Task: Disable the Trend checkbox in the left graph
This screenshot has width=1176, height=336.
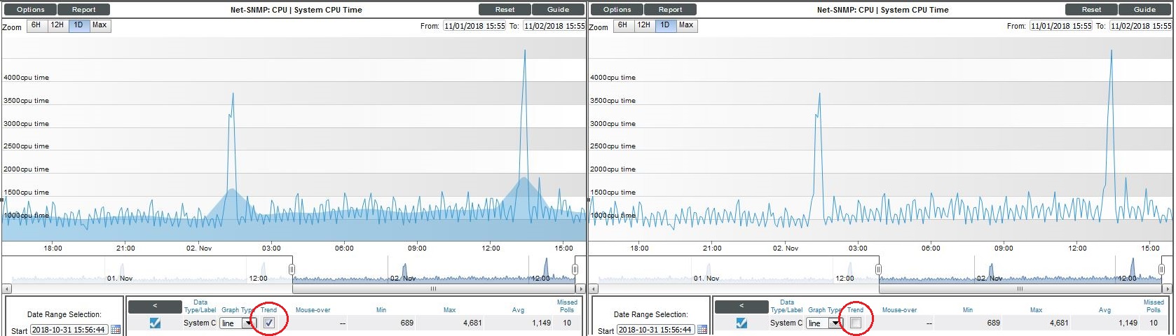Action: pyautogui.click(x=269, y=323)
